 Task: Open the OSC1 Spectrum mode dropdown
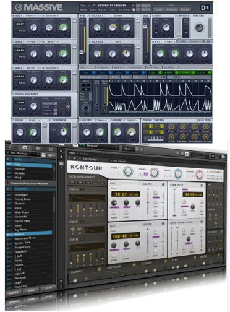(x=52, y=15)
